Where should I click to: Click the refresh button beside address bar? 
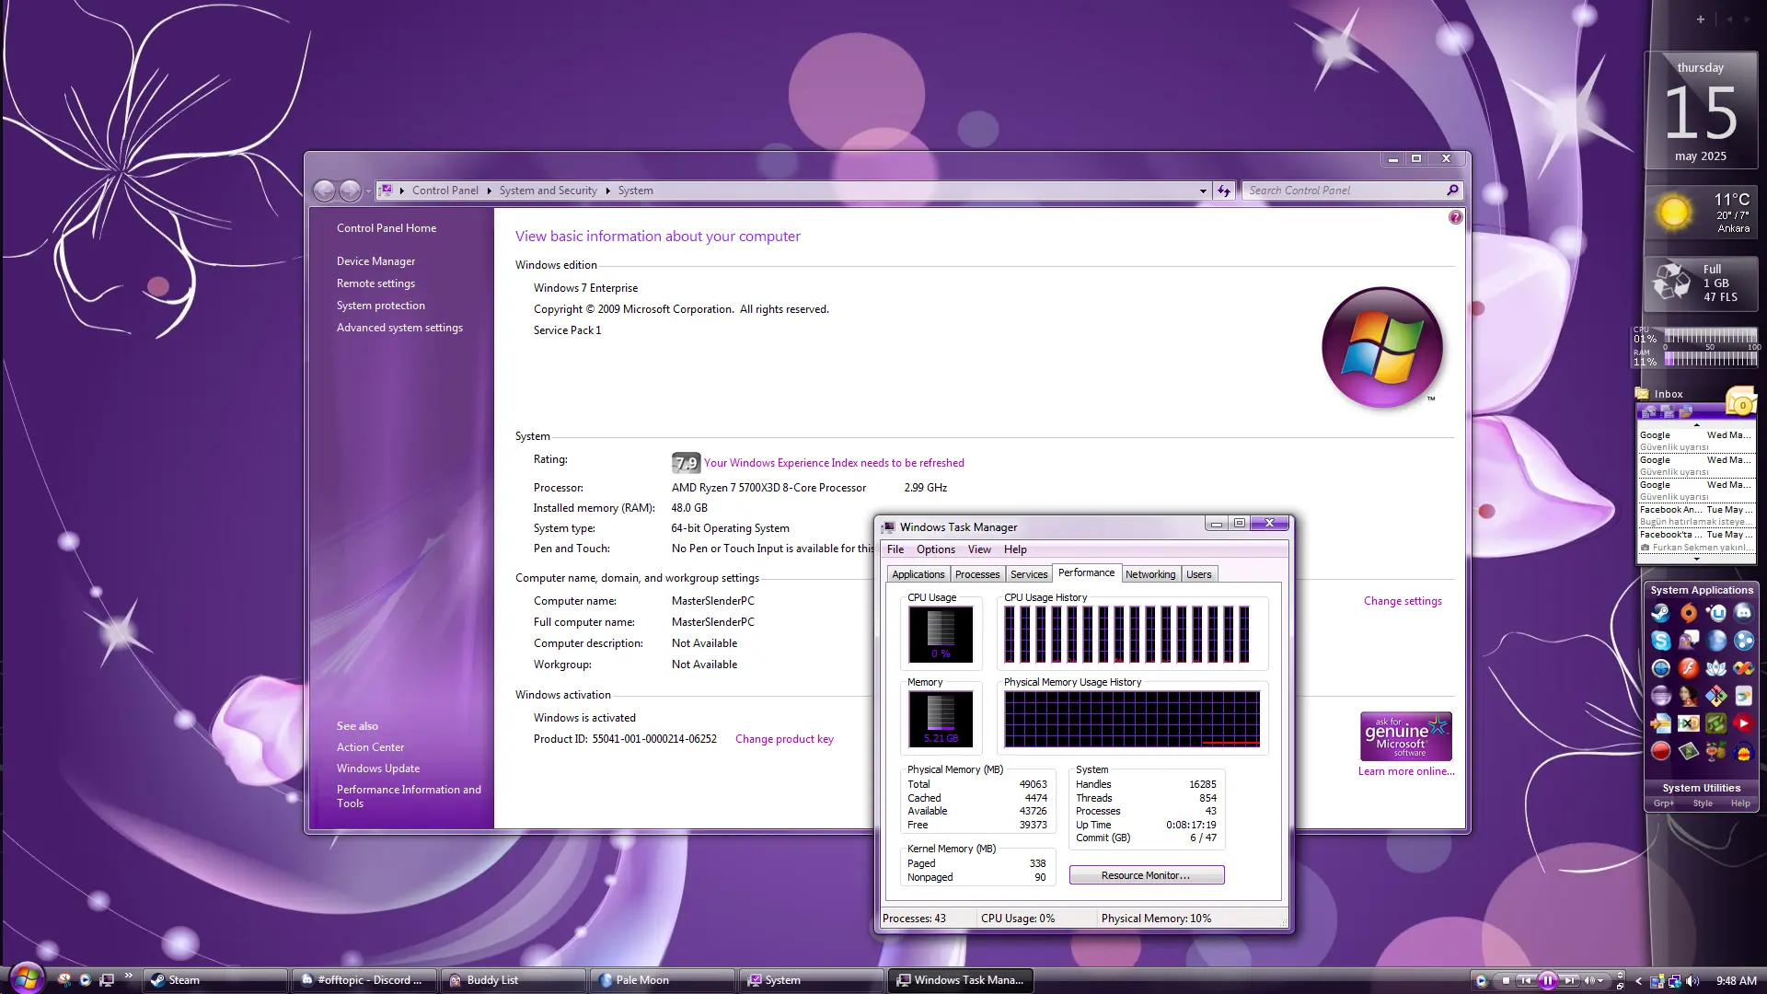coord(1224,191)
